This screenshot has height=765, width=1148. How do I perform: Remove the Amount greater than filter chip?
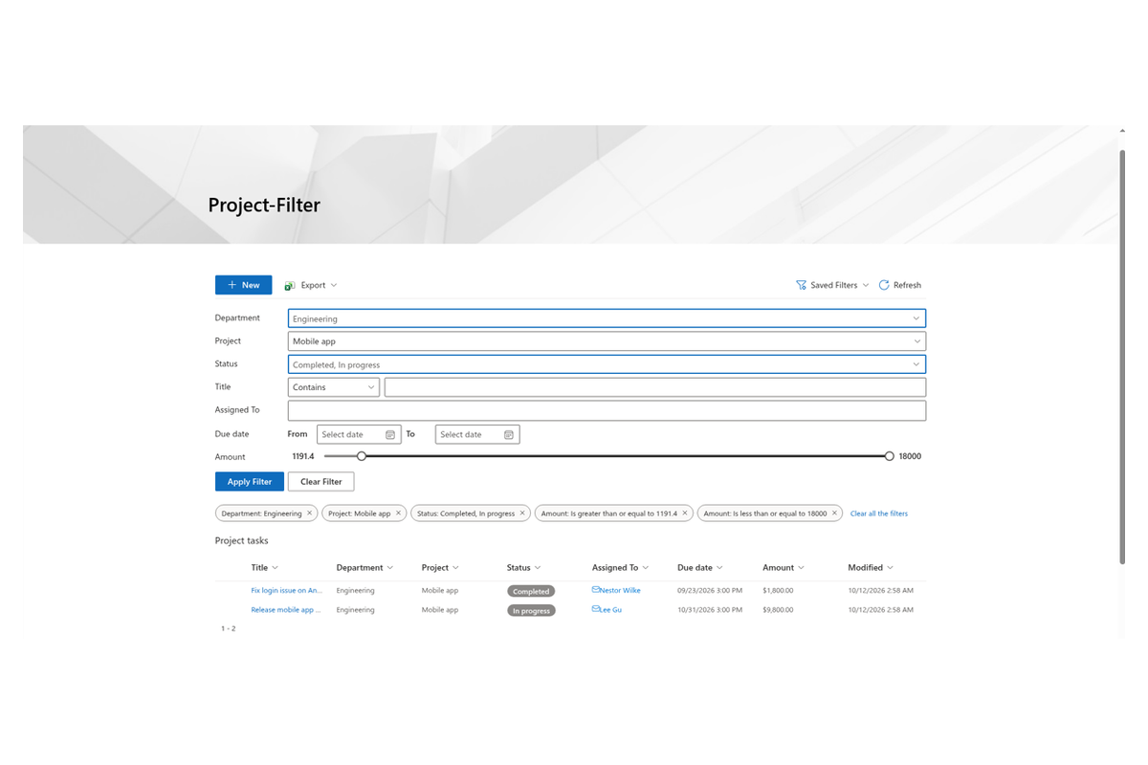(685, 514)
